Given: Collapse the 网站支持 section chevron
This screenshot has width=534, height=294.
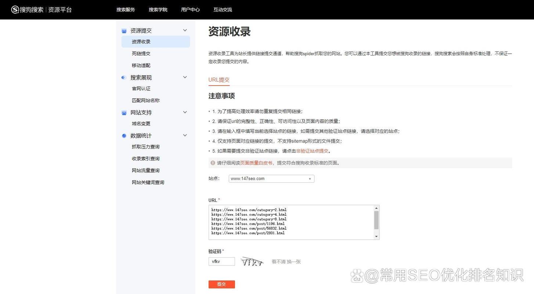Looking at the screenshot, I should (185, 112).
